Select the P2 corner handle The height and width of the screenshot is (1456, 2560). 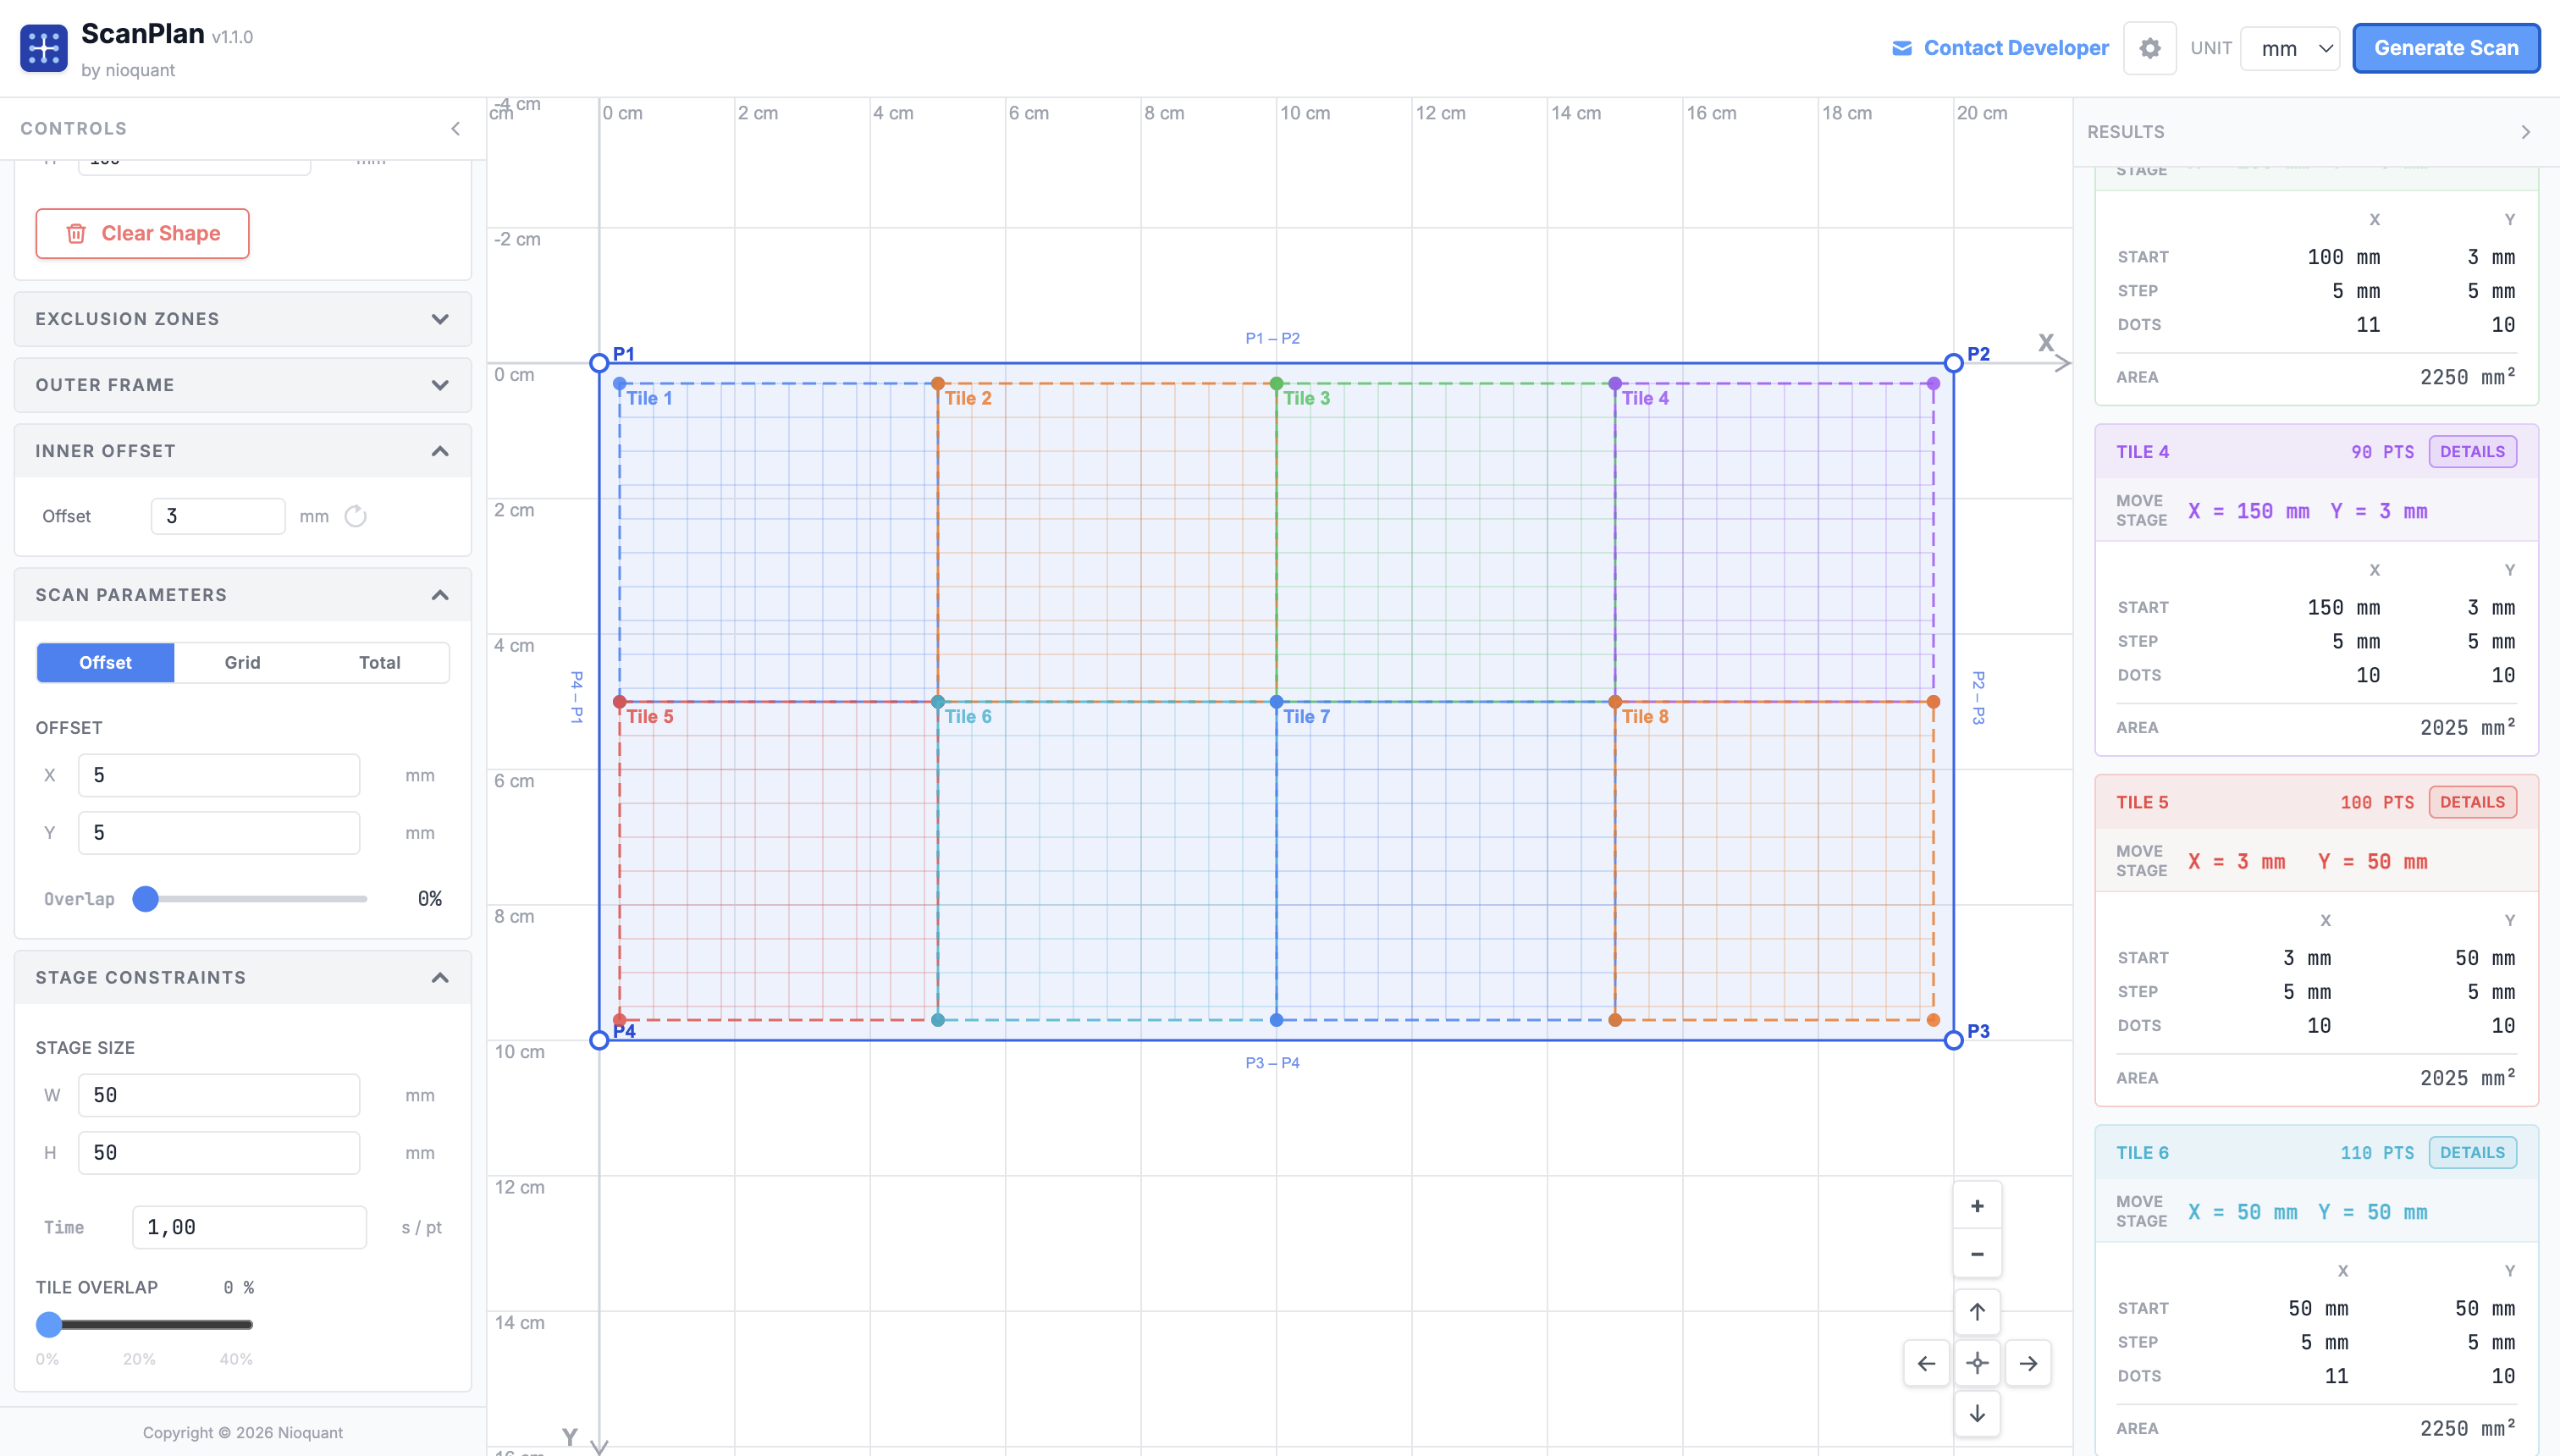point(1953,363)
